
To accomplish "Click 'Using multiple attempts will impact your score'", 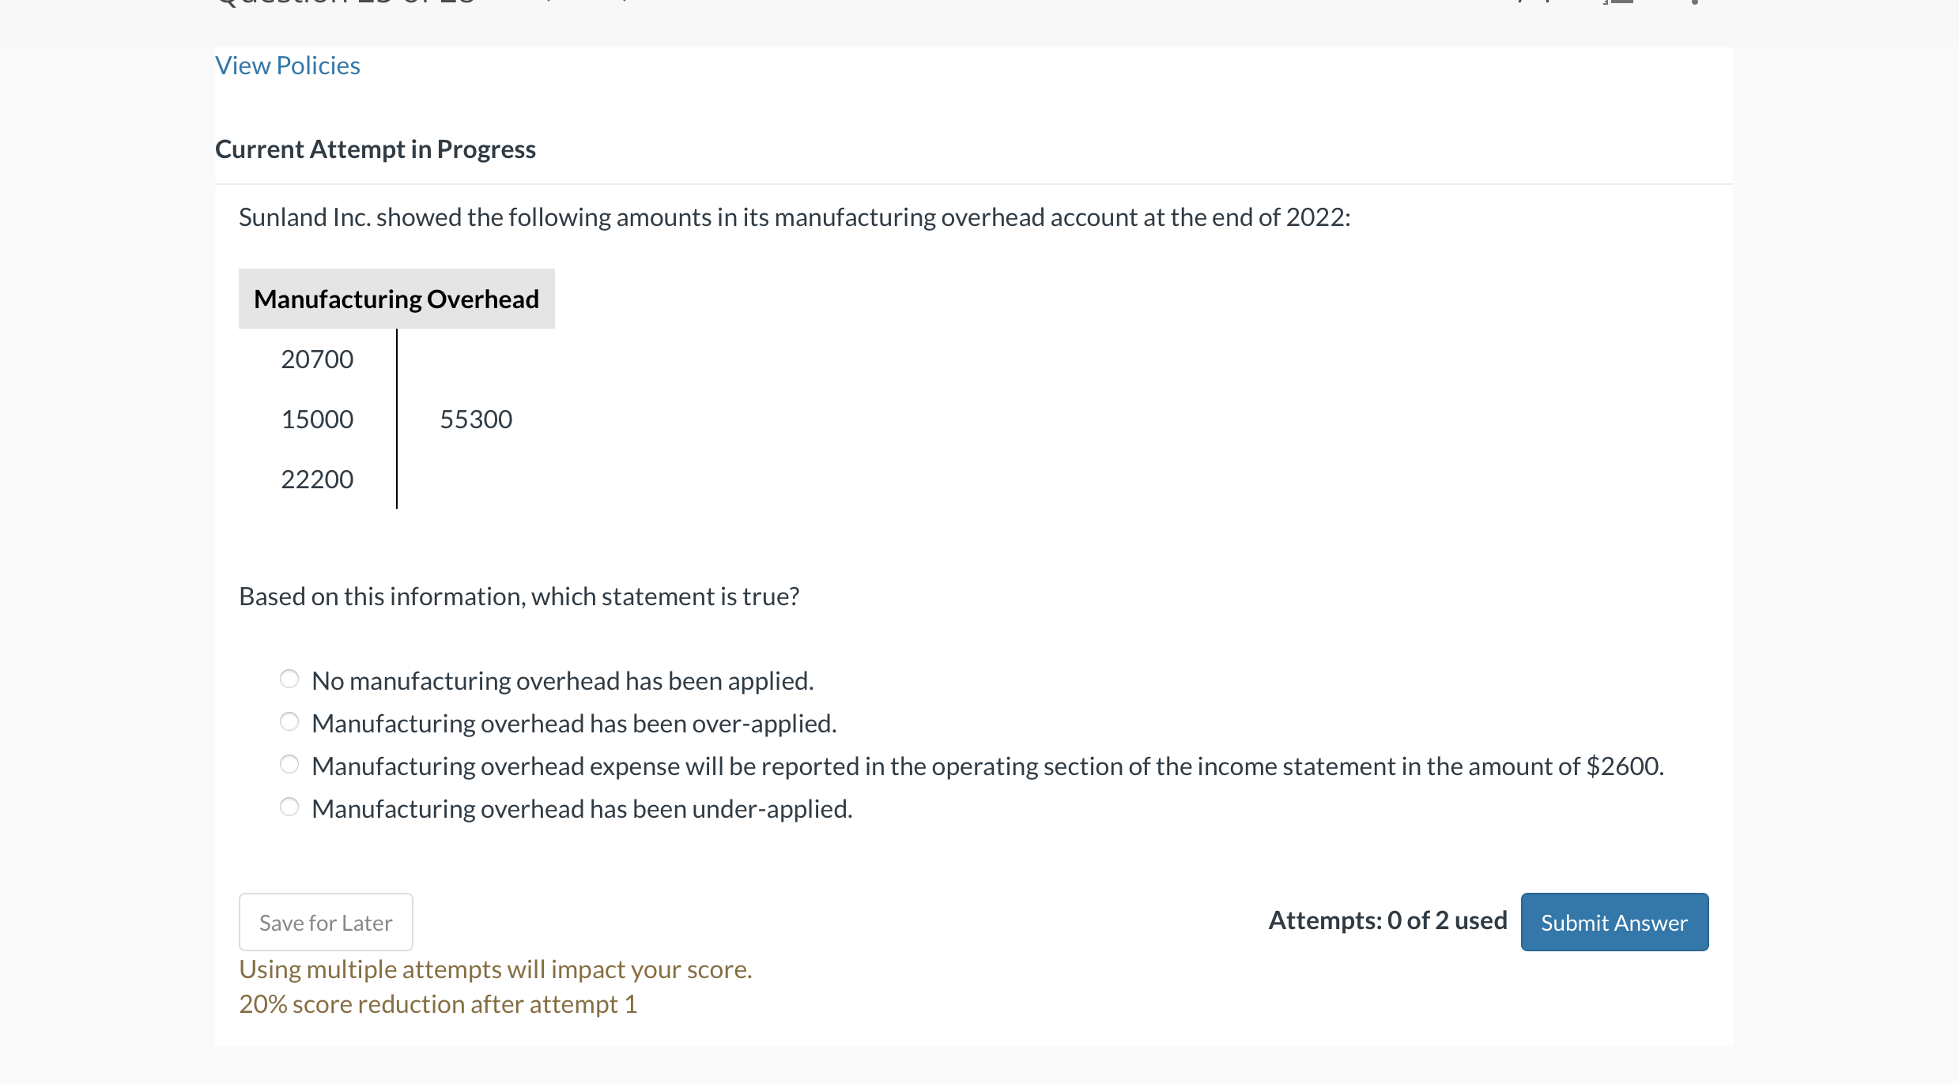I will [495, 969].
